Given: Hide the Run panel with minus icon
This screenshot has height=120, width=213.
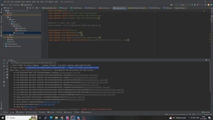Looking at the screenshot, I should coord(209,60).
